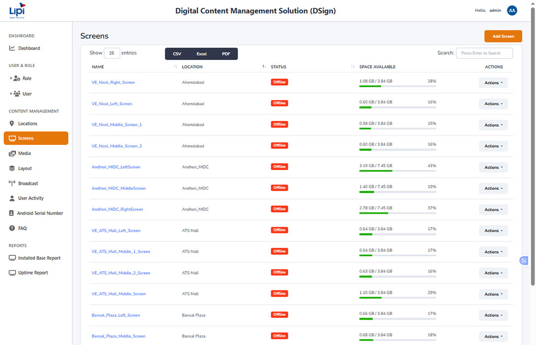Open Actions dropdown for VE_ATS_Mall_Middle_2_Screen
Screen dimensions: 536x345
click(493, 273)
